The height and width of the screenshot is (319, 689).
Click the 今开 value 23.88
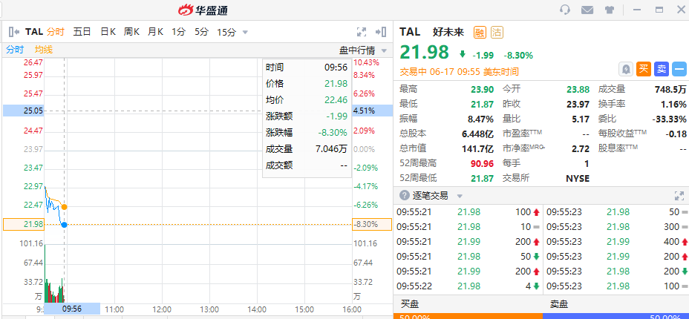click(578, 90)
